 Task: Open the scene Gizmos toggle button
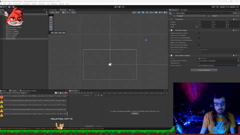165,12
